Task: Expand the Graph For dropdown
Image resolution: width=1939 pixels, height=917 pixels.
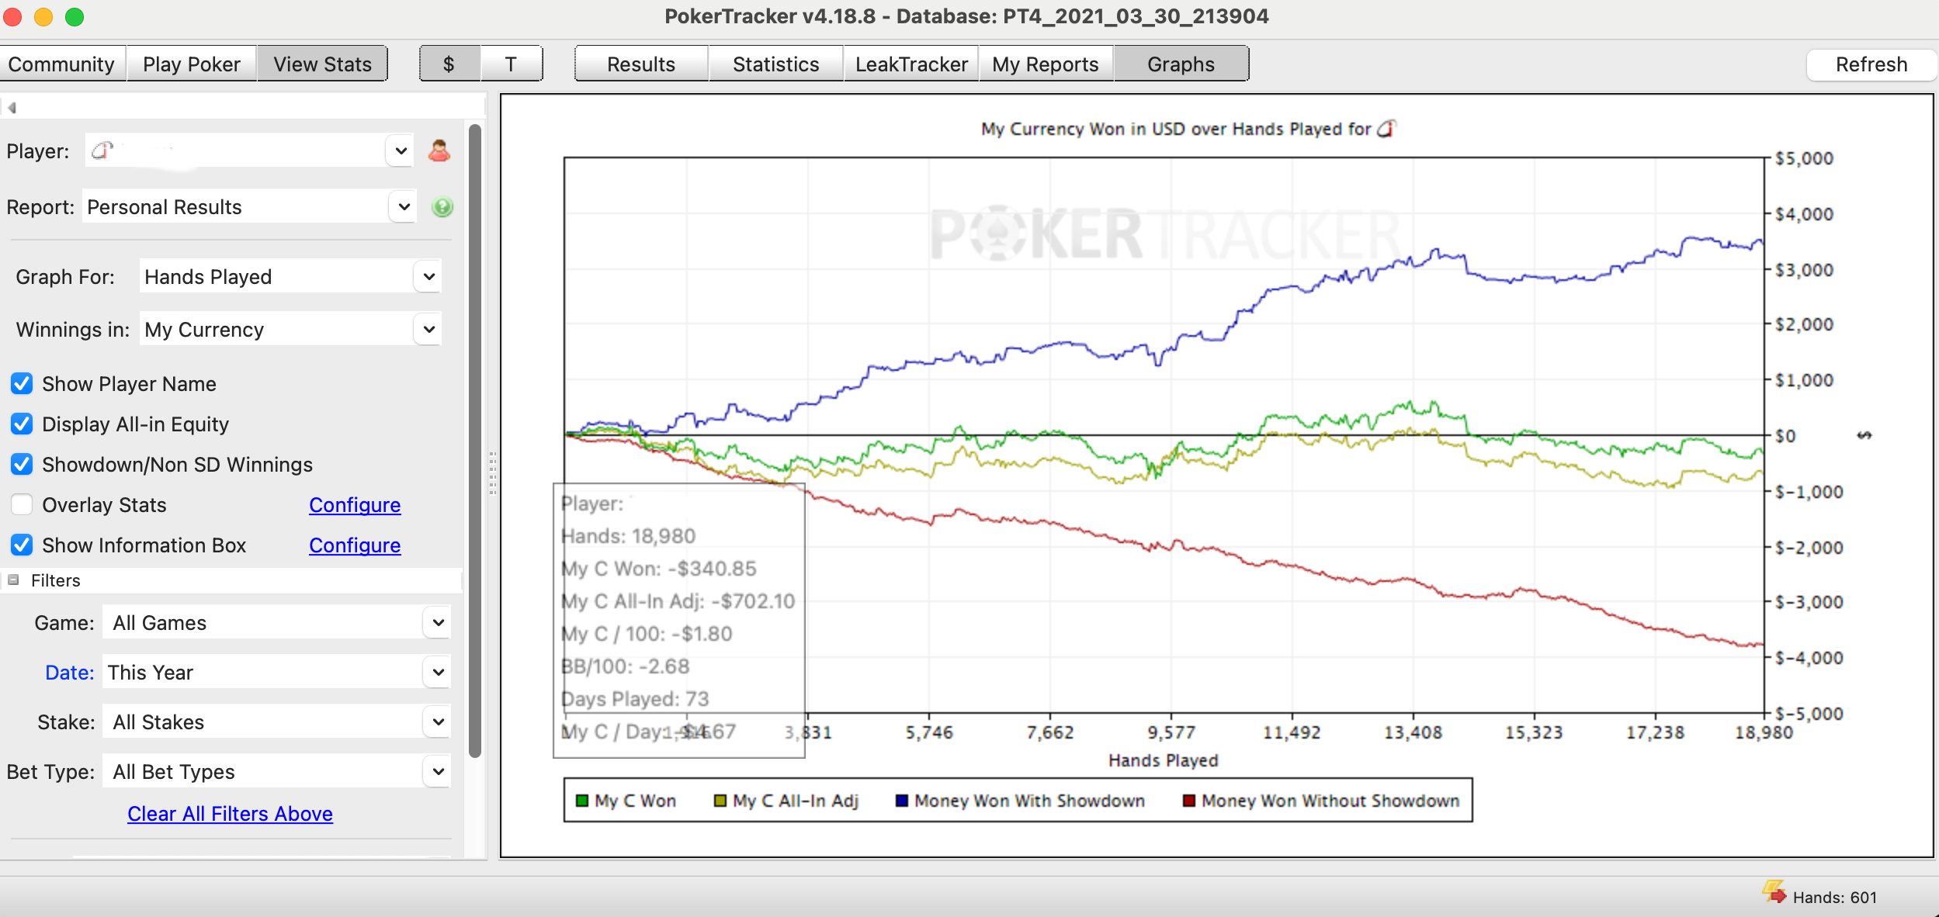Action: pos(428,277)
